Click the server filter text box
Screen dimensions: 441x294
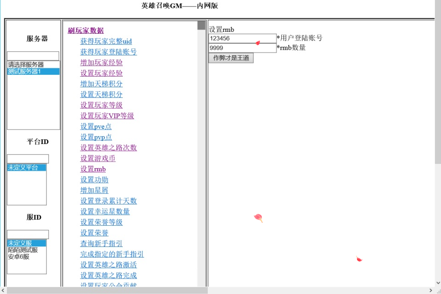[33, 56]
